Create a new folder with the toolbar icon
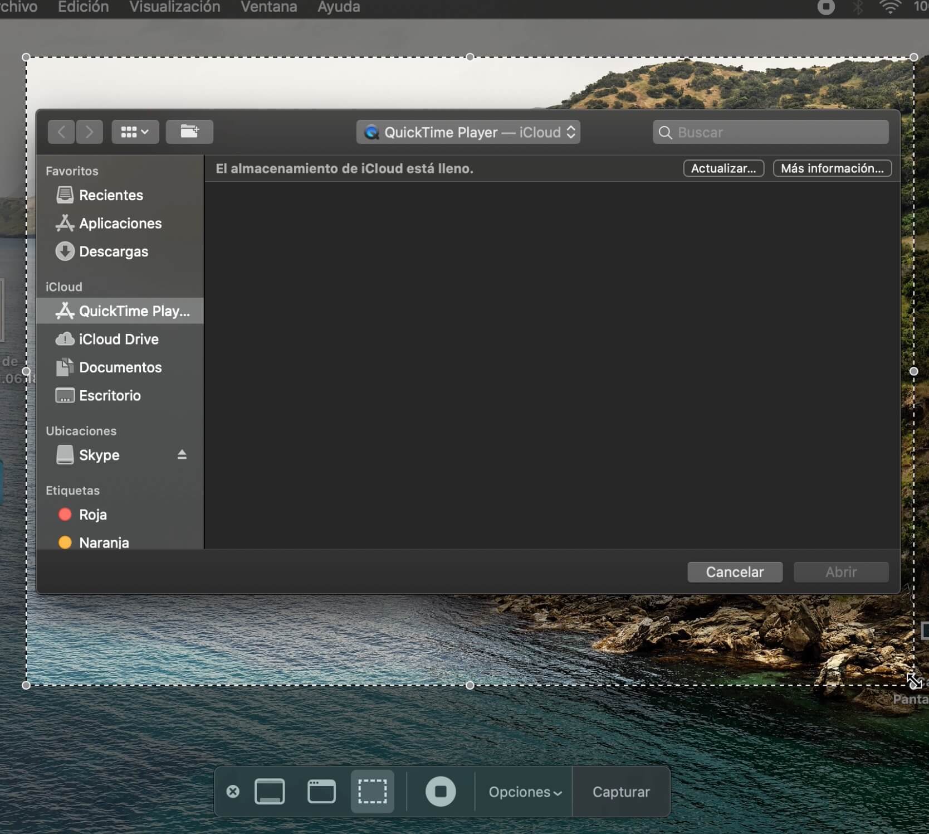Screen dimensions: 929x834 click(x=189, y=132)
